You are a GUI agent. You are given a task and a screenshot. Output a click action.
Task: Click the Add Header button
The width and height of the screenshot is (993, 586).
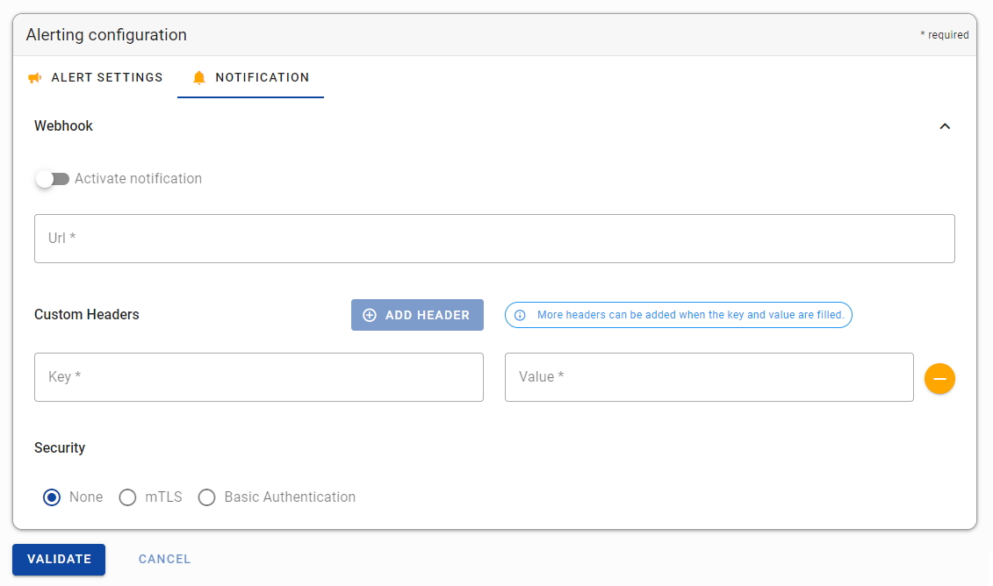417,315
